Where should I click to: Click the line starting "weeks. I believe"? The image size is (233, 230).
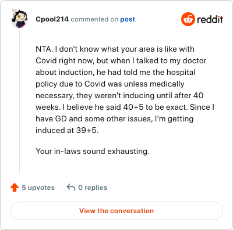pos(125,107)
